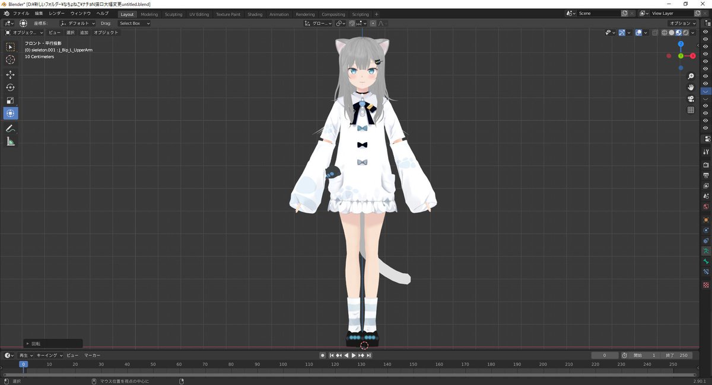The height and width of the screenshot is (385, 712).
Task: Add a new view layer with the icon beside View Layer
Action: [697, 13]
